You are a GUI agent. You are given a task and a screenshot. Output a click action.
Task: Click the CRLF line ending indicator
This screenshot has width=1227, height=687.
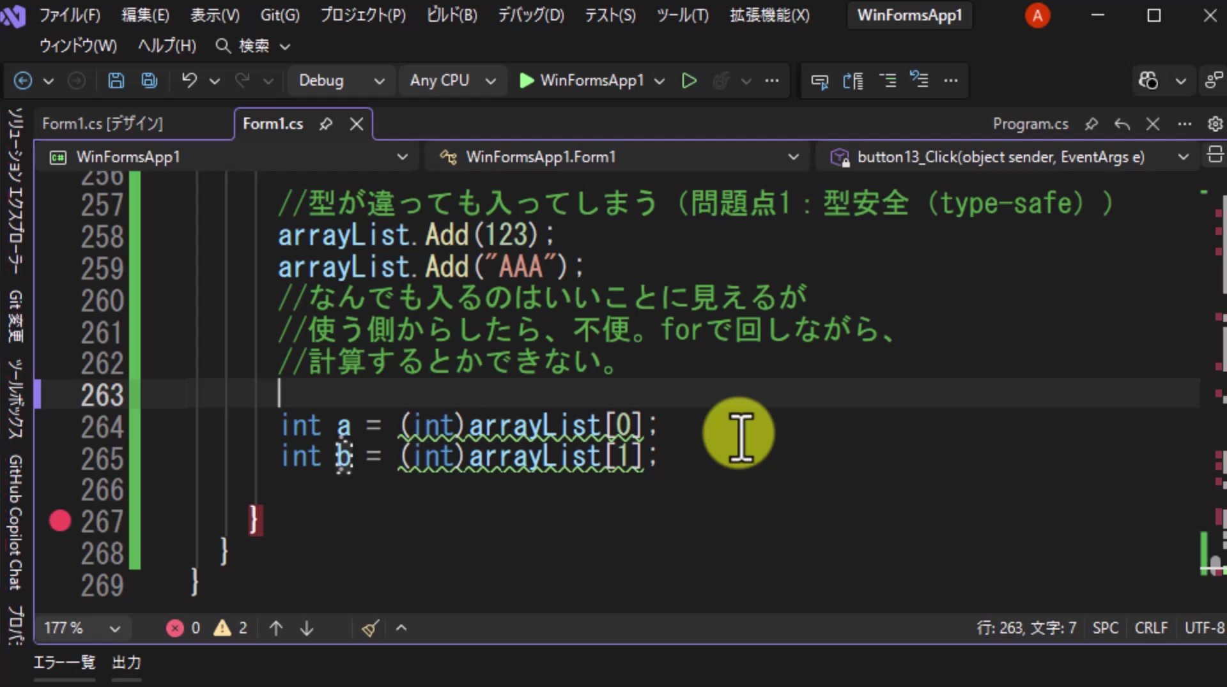coord(1151,628)
